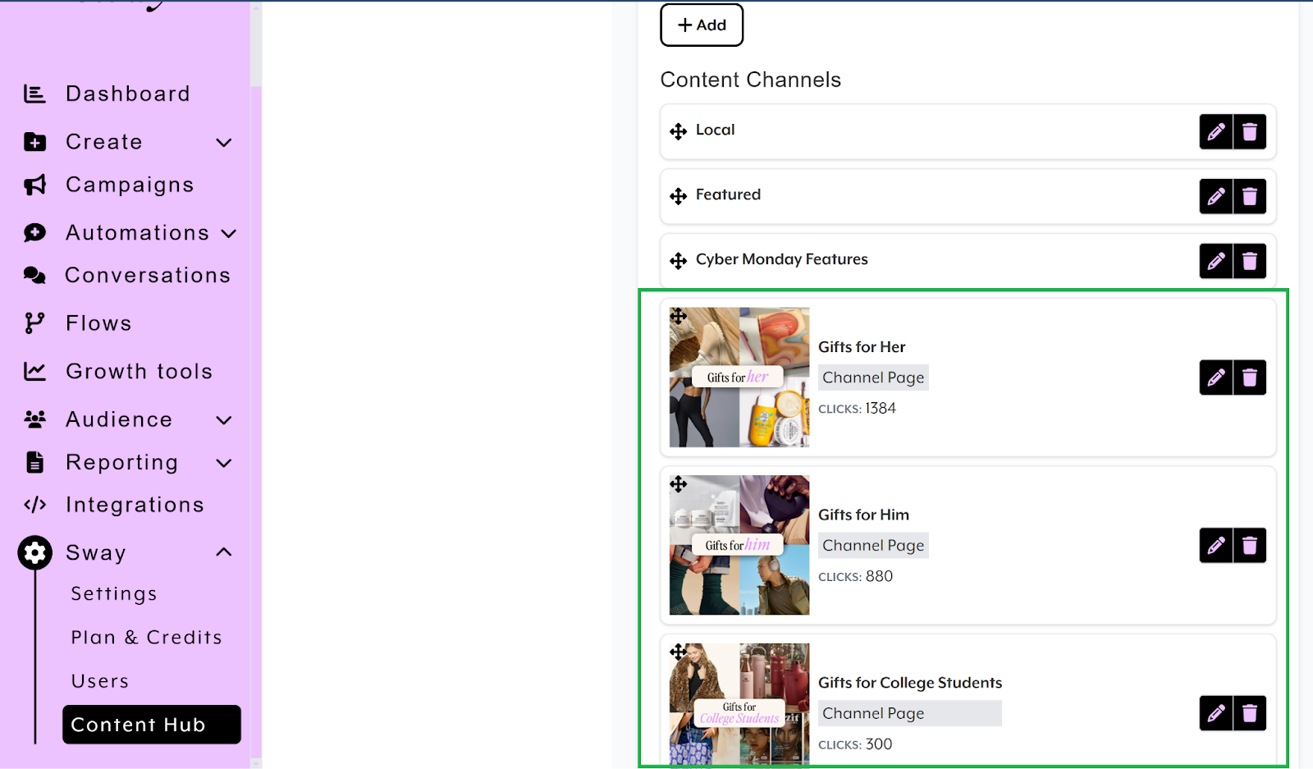Click the Gifts for Her title
1313x769 pixels.
click(862, 347)
